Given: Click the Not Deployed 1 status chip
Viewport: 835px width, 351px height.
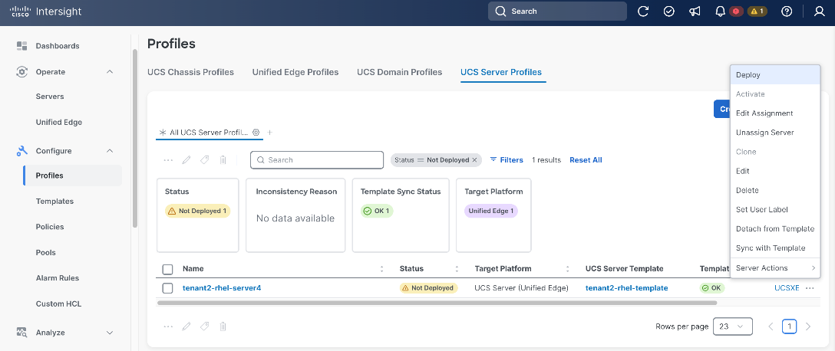Looking at the screenshot, I should click(x=197, y=211).
